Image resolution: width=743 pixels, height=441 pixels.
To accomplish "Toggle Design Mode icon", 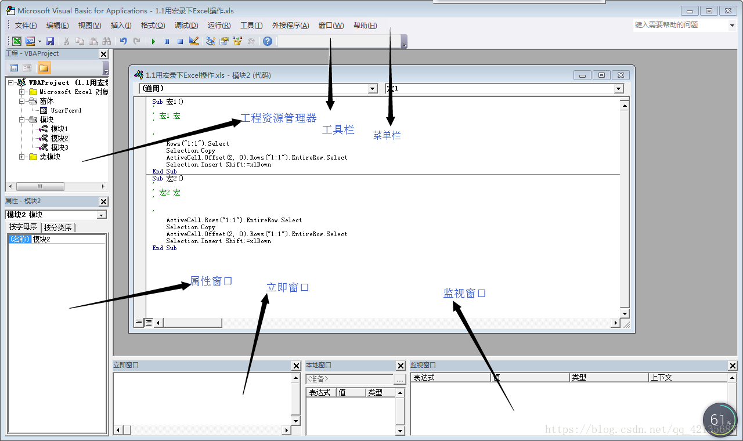I will click(x=194, y=41).
